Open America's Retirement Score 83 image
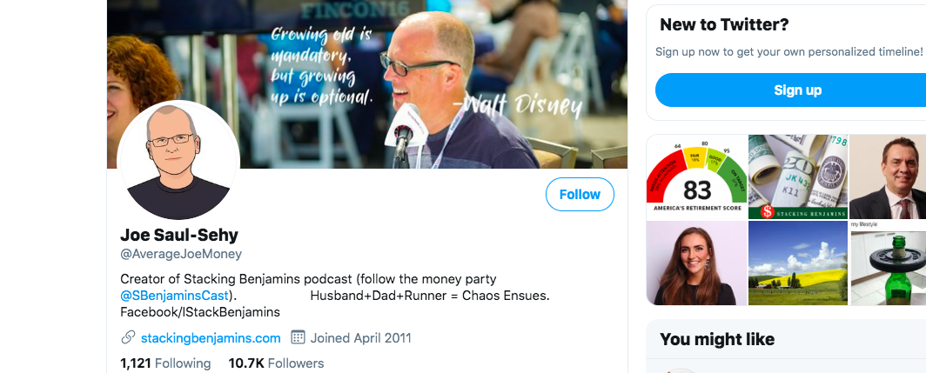 point(697,177)
